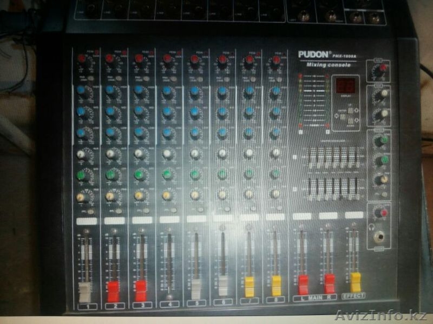Screen dimensions: 433x324
Task: Toggle the channel 2 pad switch
Action: [x=117, y=79]
